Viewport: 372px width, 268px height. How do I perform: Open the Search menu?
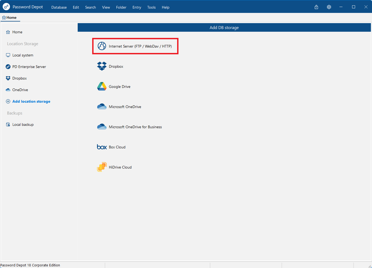(91, 7)
